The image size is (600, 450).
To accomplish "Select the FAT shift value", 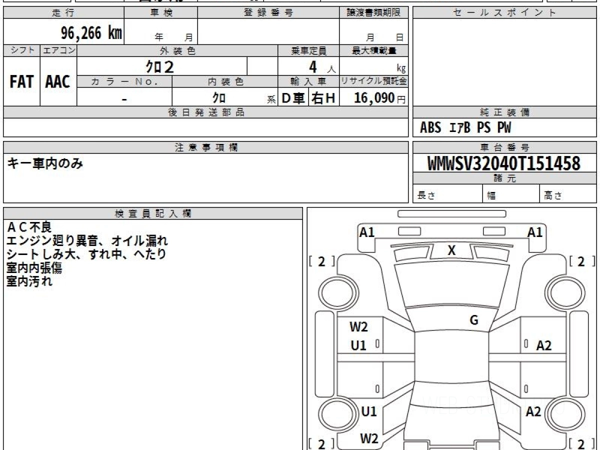I will [x=21, y=81].
